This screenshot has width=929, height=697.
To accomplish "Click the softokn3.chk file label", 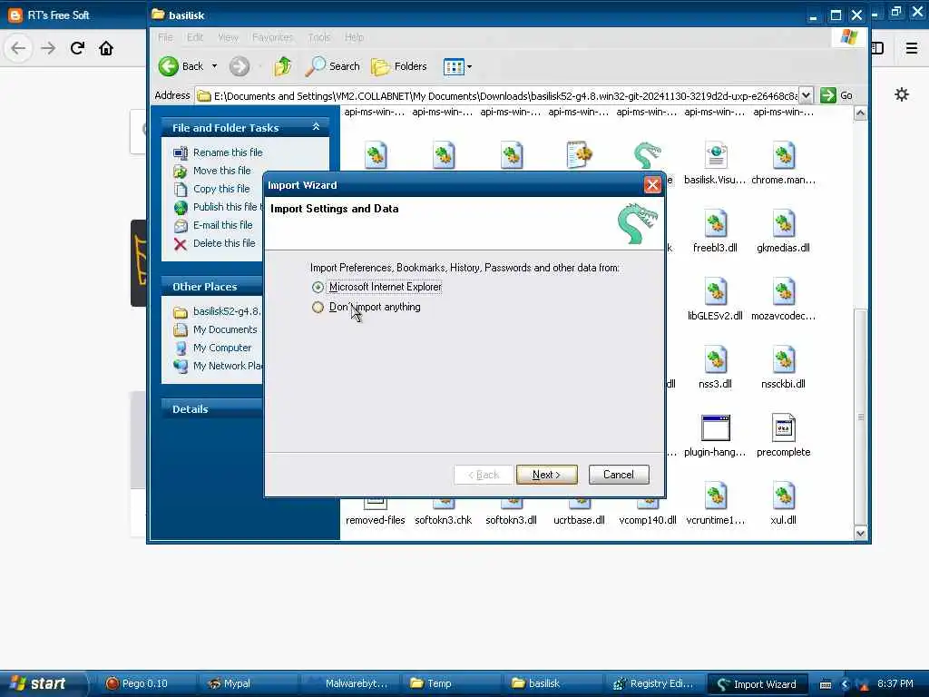I will [443, 520].
